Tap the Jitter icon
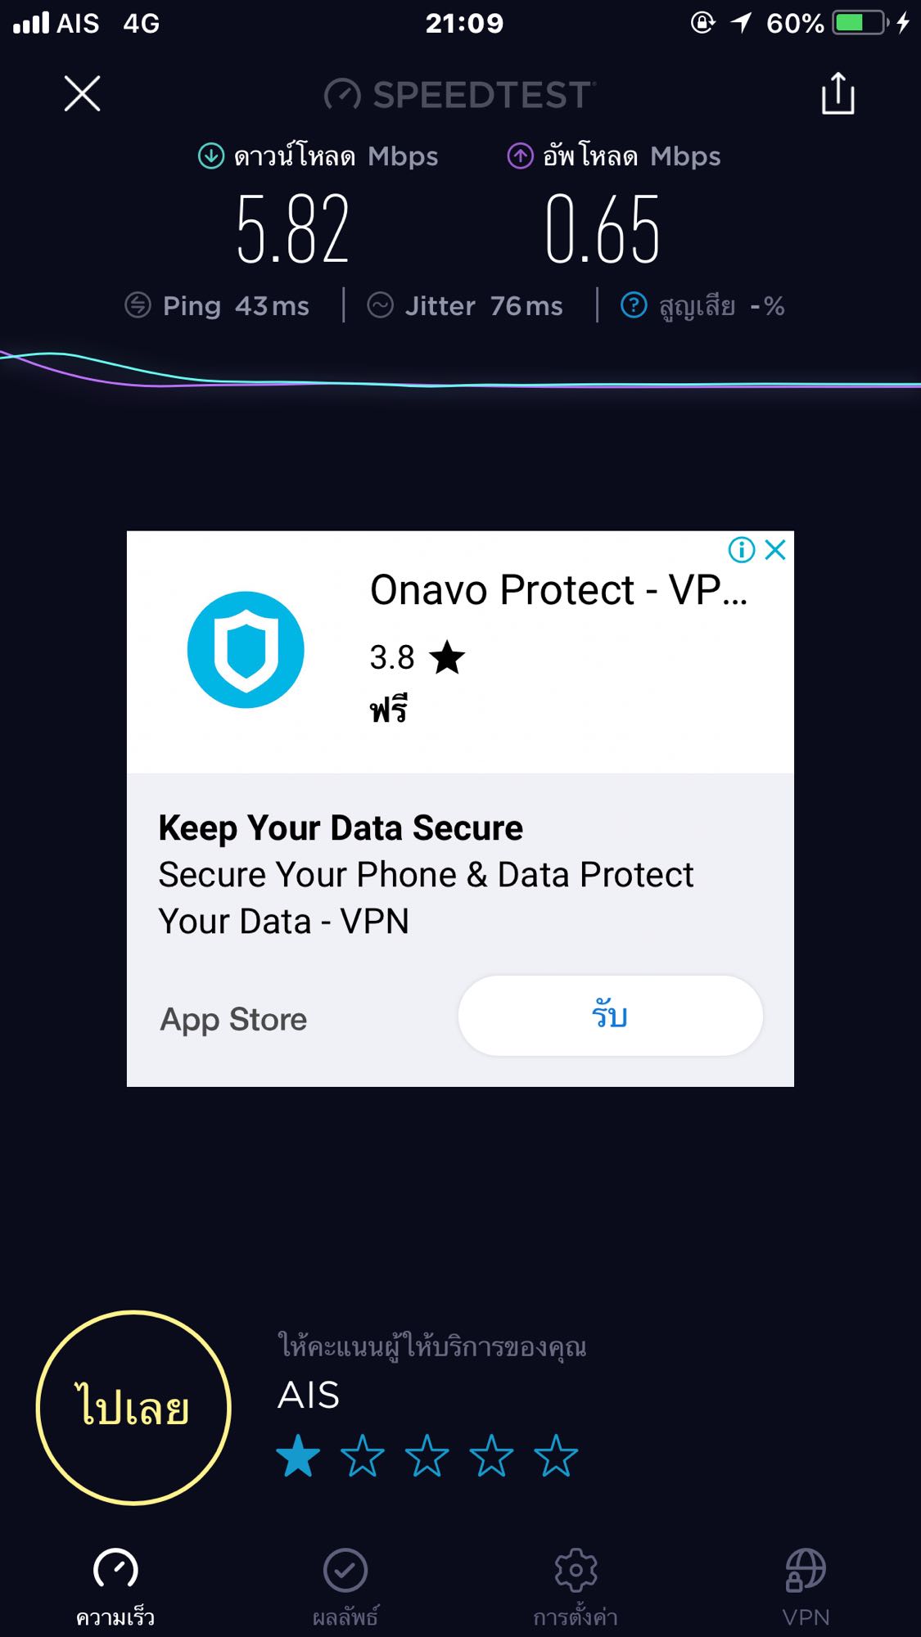Screen dimensions: 921x1637 pos(380,305)
